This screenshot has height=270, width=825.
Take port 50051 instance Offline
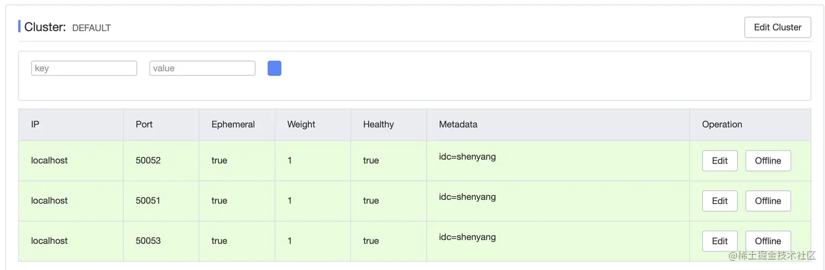click(x=768, y=201)
